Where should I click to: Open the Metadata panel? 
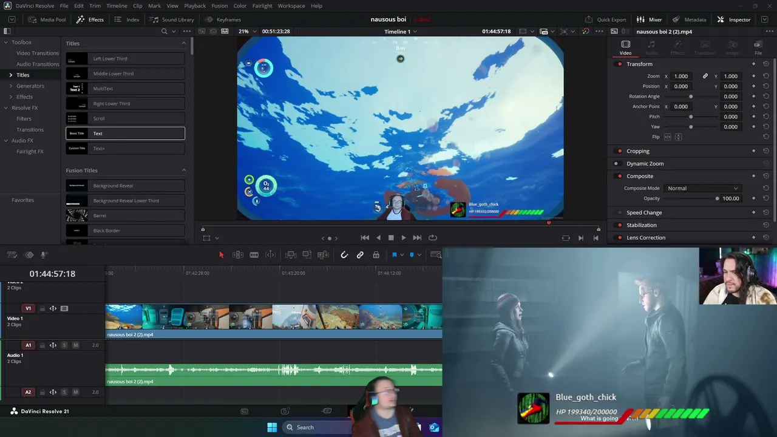click(689, 19)
